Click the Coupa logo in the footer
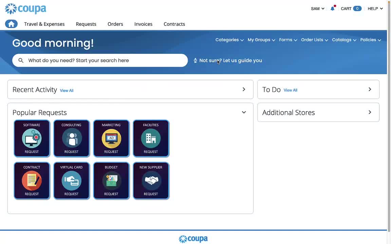The width and height of the screenshot is (391, 244). tap(193, 239)
